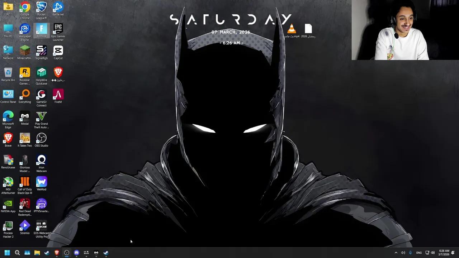Open network status tray icon
The image size is (459, 258).
(427, 253)
